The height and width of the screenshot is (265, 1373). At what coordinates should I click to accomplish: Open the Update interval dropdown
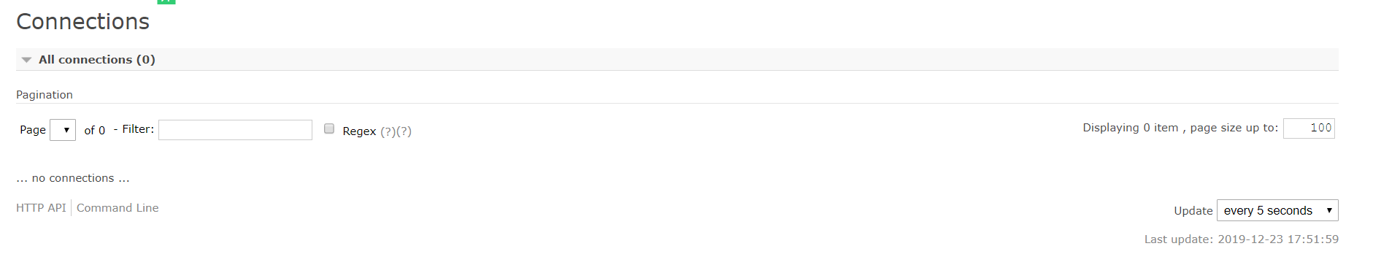point(1277,210)
